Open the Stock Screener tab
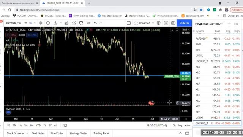Screen dimensions: 243x137 tap(16, 133)
